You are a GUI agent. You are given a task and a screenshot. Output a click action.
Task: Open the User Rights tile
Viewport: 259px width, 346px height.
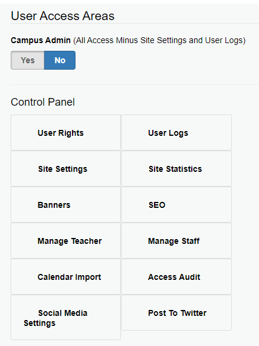pos(65,133)
